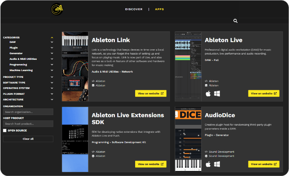Open the Ableton Live title
Image resolution: width=289 pixels, height=176 pixels.
click(x=224, y=40)
